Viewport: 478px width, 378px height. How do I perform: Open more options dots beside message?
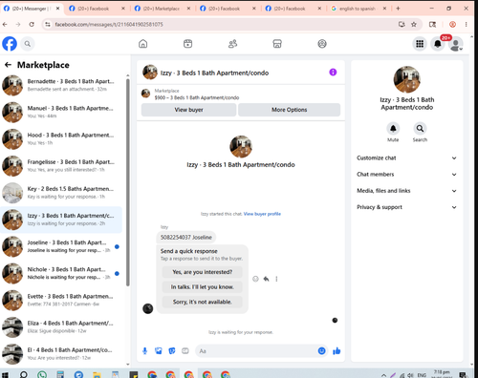[x=276, y=279]
